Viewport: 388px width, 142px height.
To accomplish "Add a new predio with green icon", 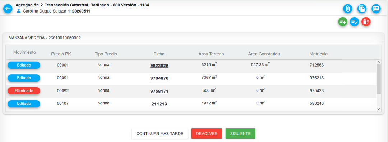I will coord(343,22).
